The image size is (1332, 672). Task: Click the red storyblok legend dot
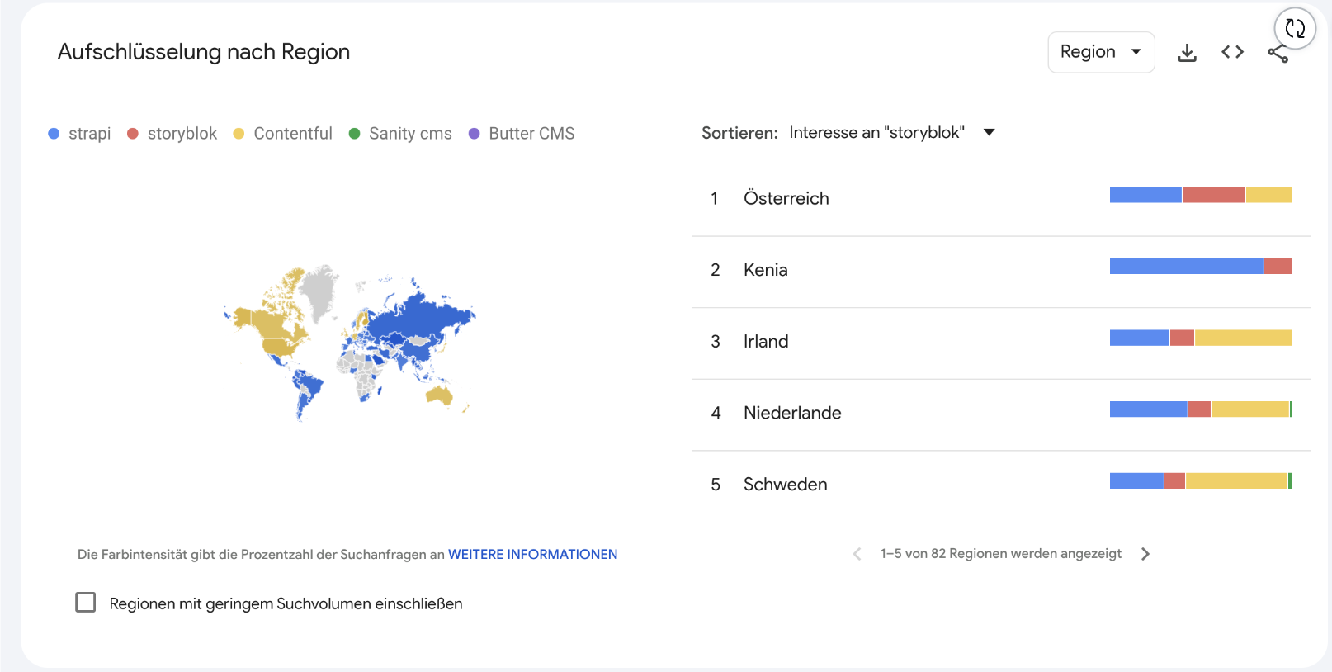pyautogui.click(x=132, y=134)
